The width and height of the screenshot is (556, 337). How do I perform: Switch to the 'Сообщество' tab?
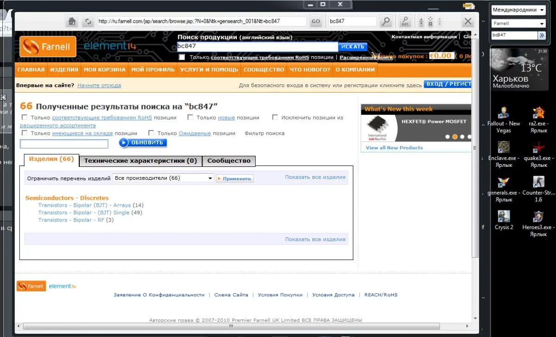(x=229, y=161)
